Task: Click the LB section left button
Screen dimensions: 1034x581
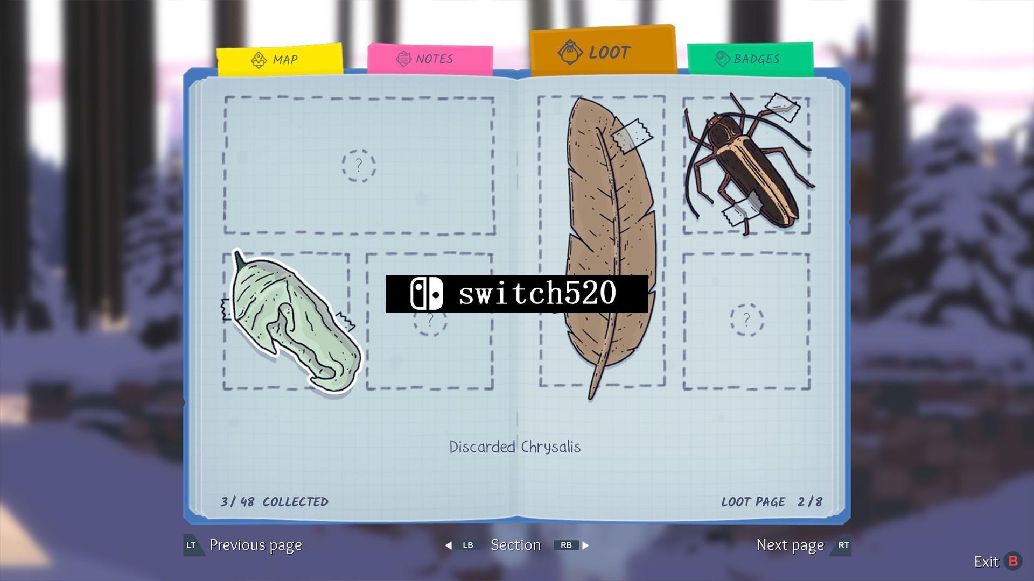Action: 467,545
